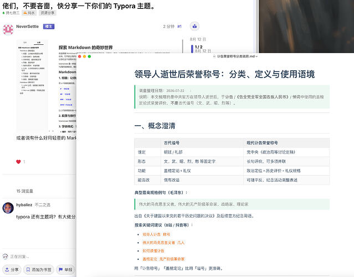Click the 搜索关键词建议 bold line

(163, 225)
